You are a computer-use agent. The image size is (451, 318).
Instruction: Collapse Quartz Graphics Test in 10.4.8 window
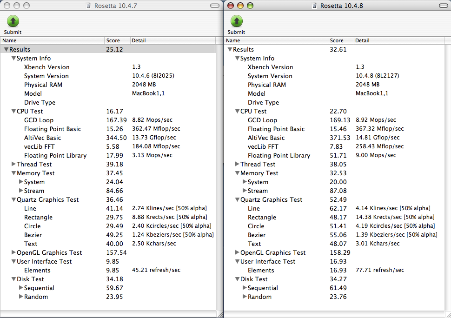pyautogui.click(x=237, y=199)
